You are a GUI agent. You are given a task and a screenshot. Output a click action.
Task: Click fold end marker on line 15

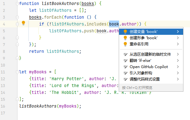pyautogui.click(x=17, y=99)
